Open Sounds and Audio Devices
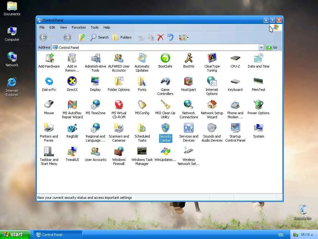 point(212,133)
